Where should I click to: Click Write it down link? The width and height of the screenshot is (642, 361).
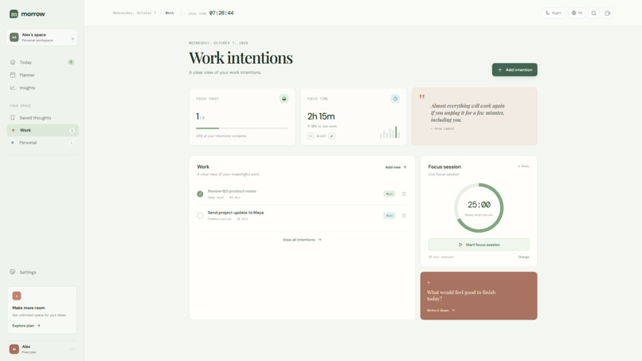[x=441, y=311]
